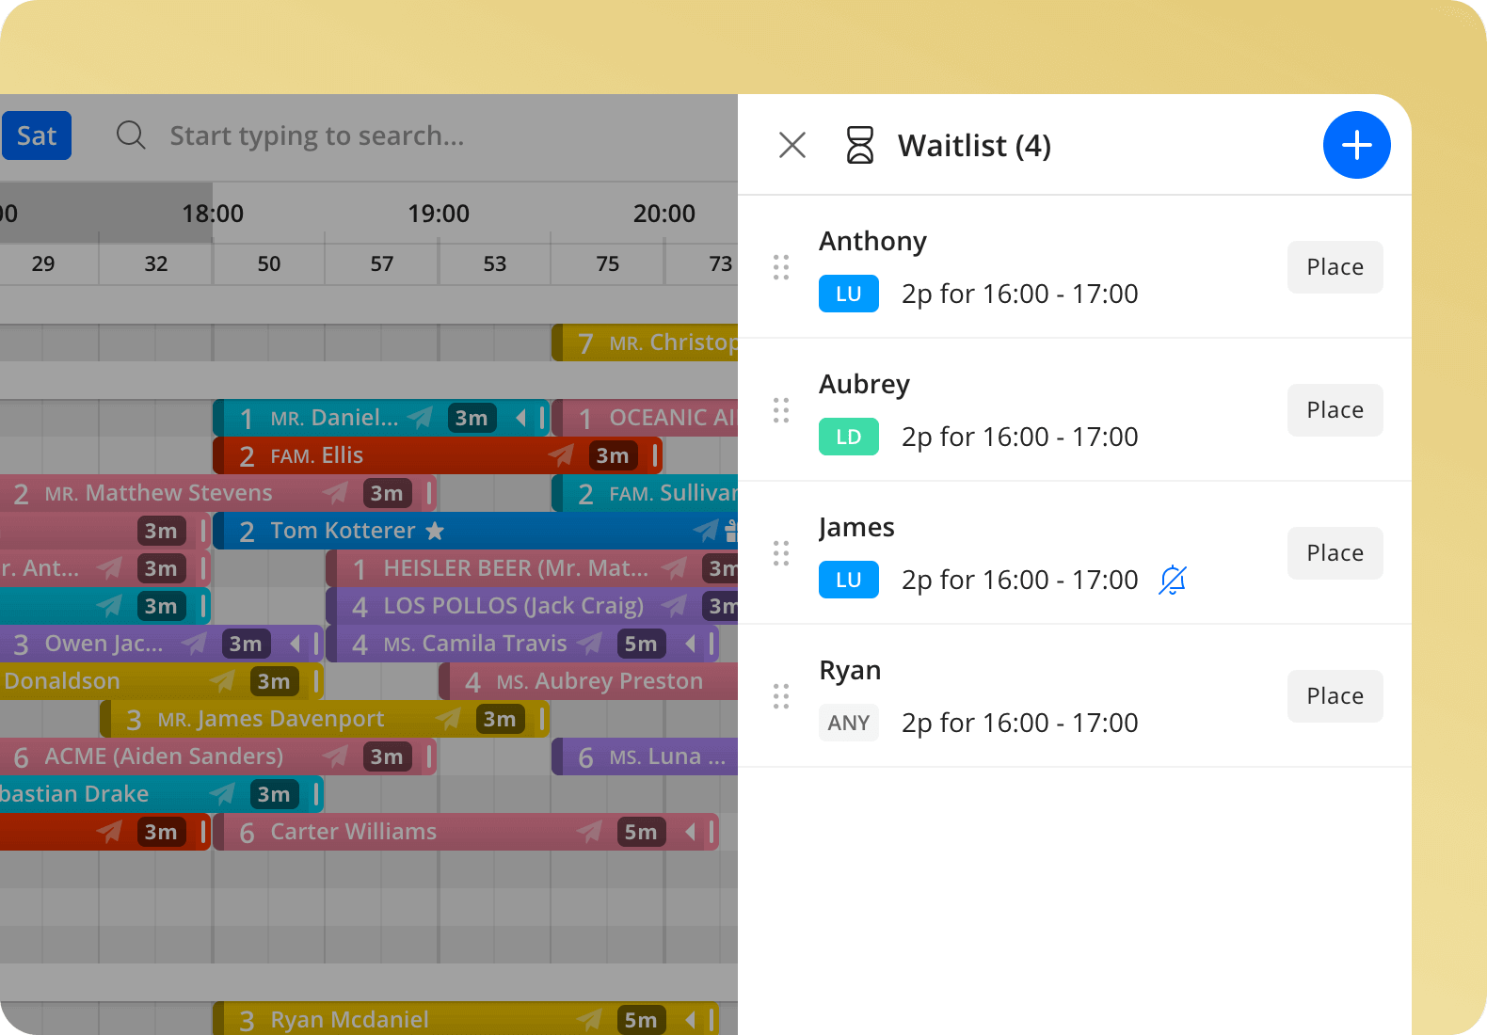The height and width of the screenshot is (1035, 1487).
Task: Place Aubrey from the waitlist
Action: point(1335,410)
